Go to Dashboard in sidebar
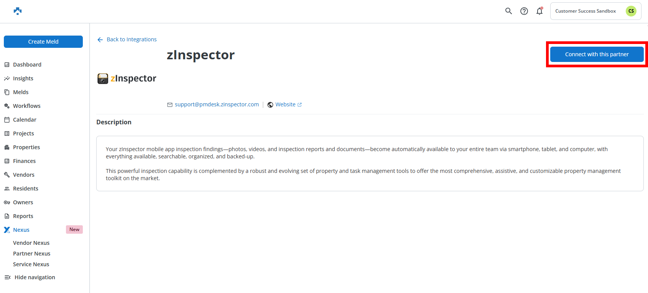Image resolution: width=648 pixels, height=293 pixels. coord(27,65)
